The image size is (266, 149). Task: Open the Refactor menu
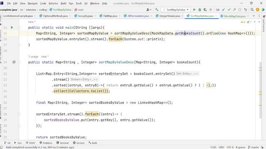point(53,3)
